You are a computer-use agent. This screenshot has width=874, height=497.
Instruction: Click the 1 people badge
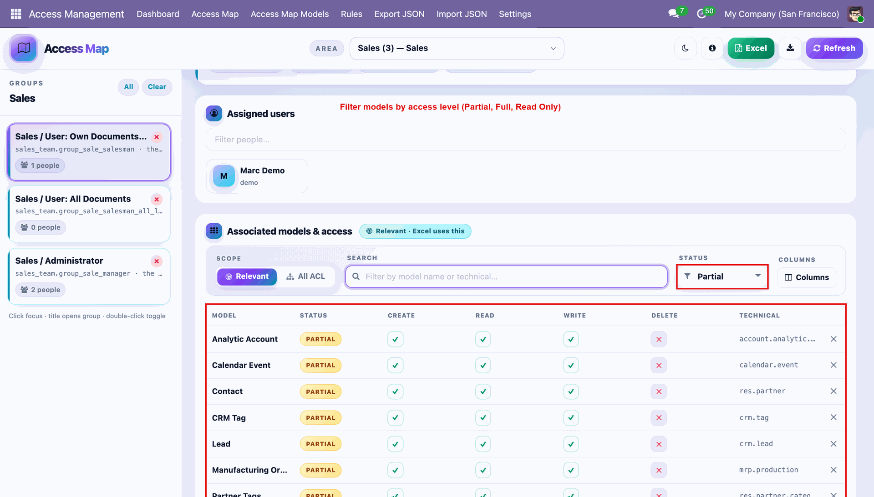40,166
